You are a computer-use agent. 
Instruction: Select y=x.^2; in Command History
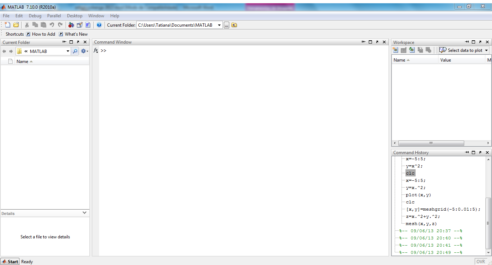tap(416, 188)
